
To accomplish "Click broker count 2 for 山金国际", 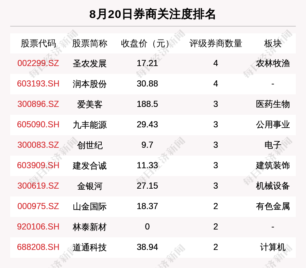I will coord(216,206).
